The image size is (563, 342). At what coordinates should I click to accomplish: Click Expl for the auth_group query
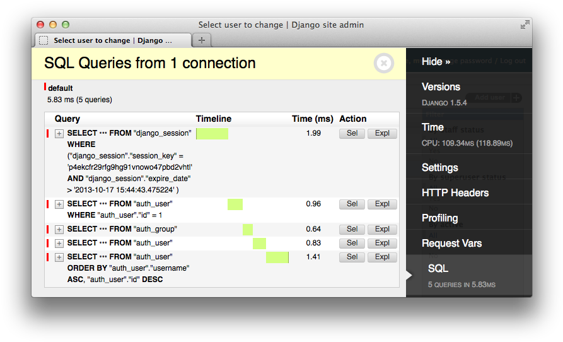[x=382, y=229]
